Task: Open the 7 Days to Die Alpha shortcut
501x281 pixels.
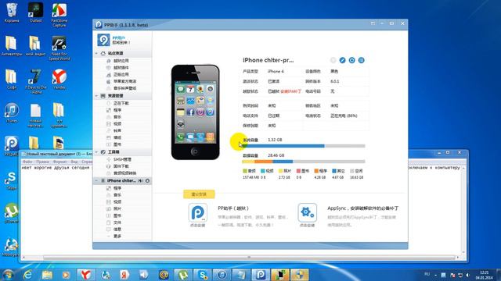Action: click(35, 81)
